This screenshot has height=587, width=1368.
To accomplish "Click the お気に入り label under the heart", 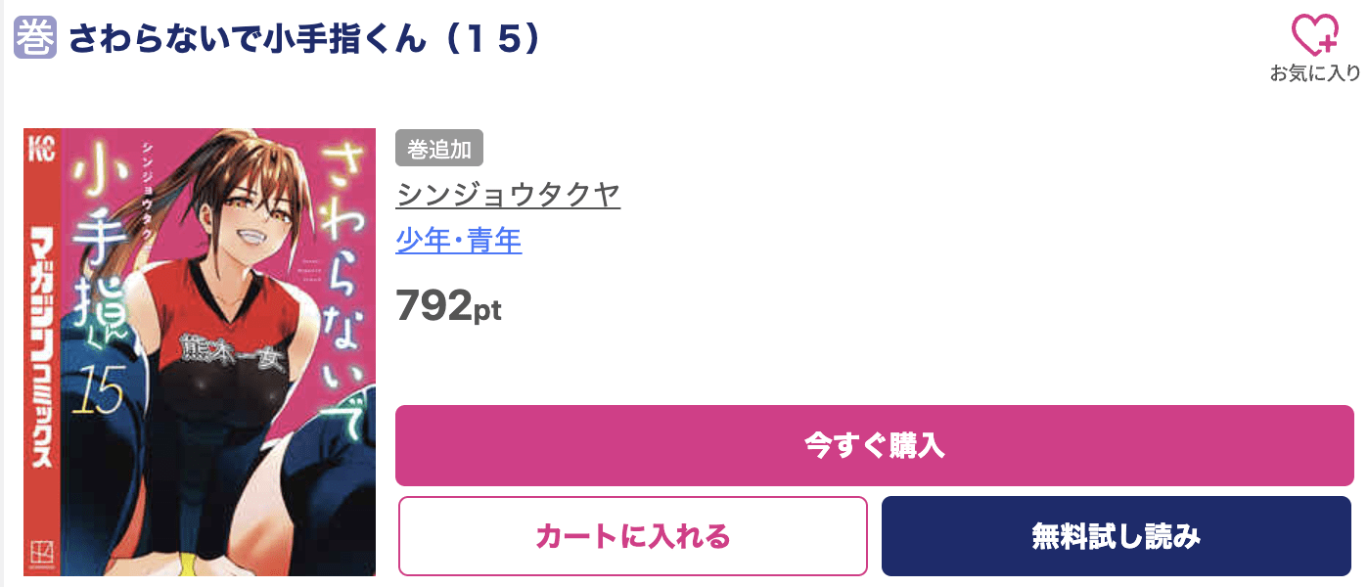I will tap(1314, 72).
